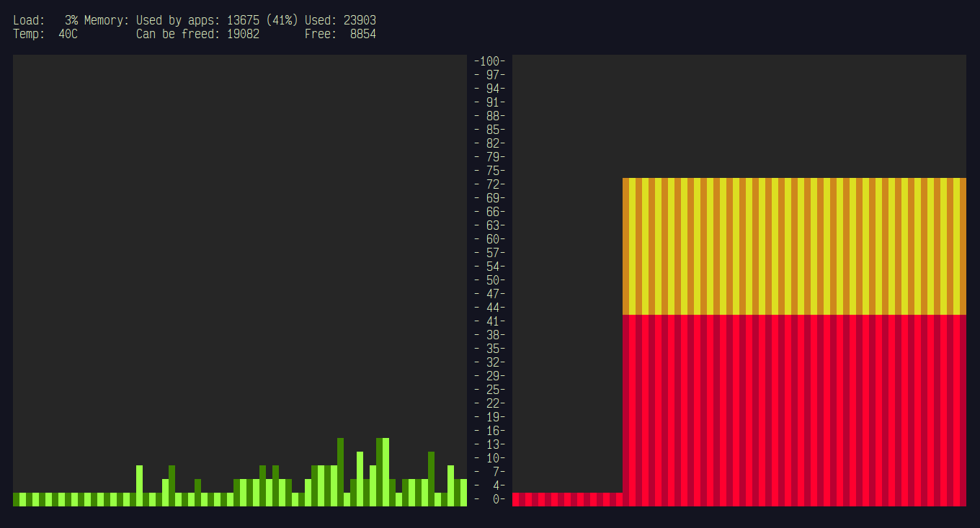This screenshot has height=528, width=980.
Task: Click the Can be freed 19082 value
Action: point(243,34)
